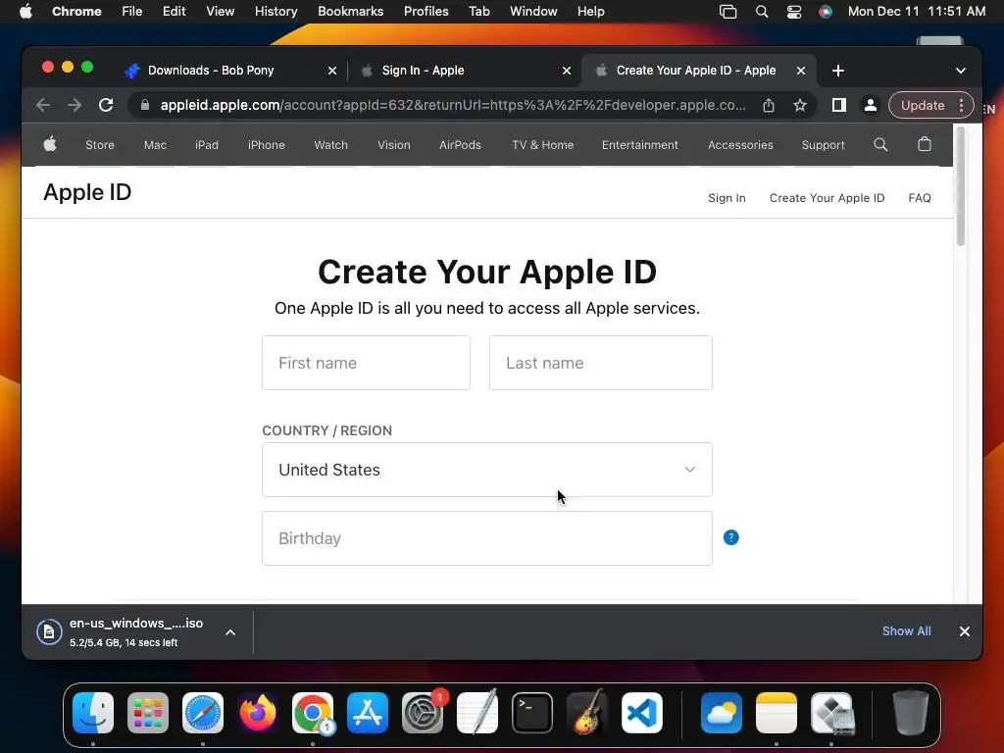Viewport: 1004px width, 753px height.
Task: Open Visual Studio Code from the dock
Action: pos(641,713)
